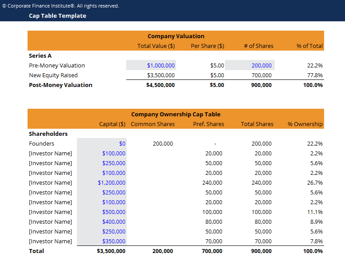This screenshot has width=345, height=269.
Task: Select the Per Share ($) column header
Action: click(207, 46)
